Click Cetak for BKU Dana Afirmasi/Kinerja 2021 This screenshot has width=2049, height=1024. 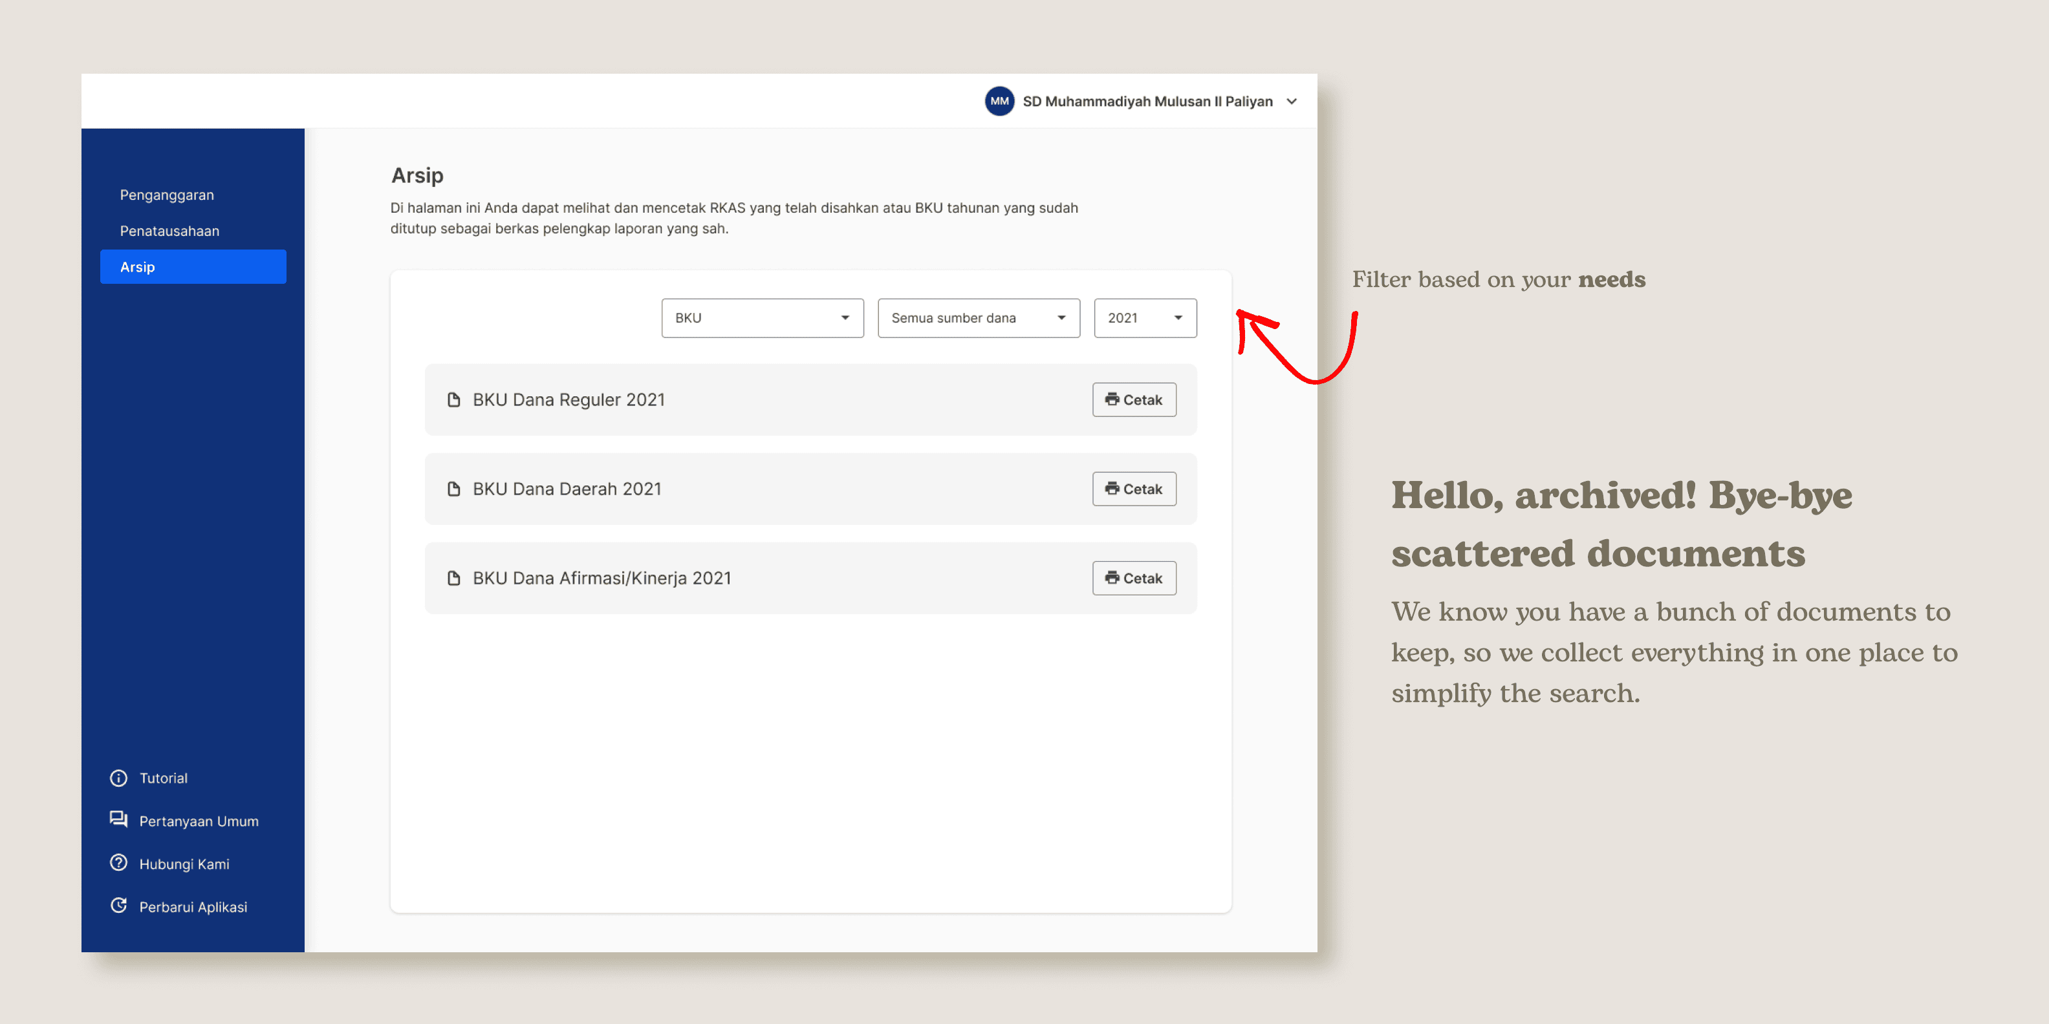tap(1133, 578)
